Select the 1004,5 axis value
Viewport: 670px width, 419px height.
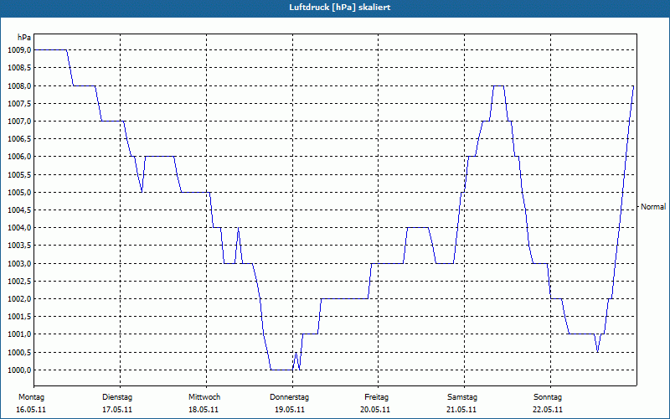[19, 210]
